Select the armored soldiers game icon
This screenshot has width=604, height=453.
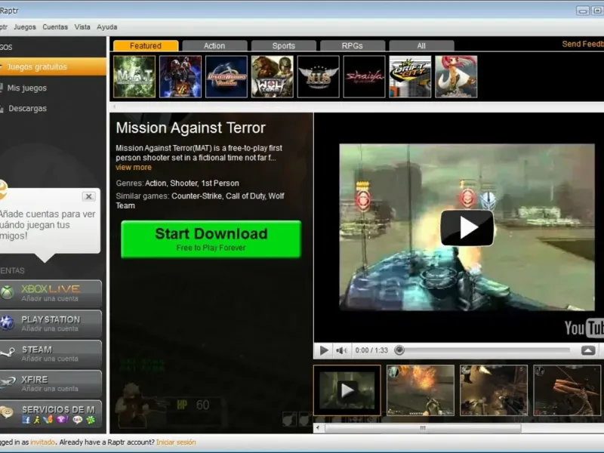click(180, 76)
